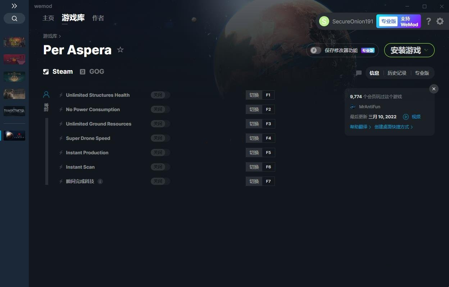
Task: Minimize the WeMod window
Action: [x=407, y=6]
